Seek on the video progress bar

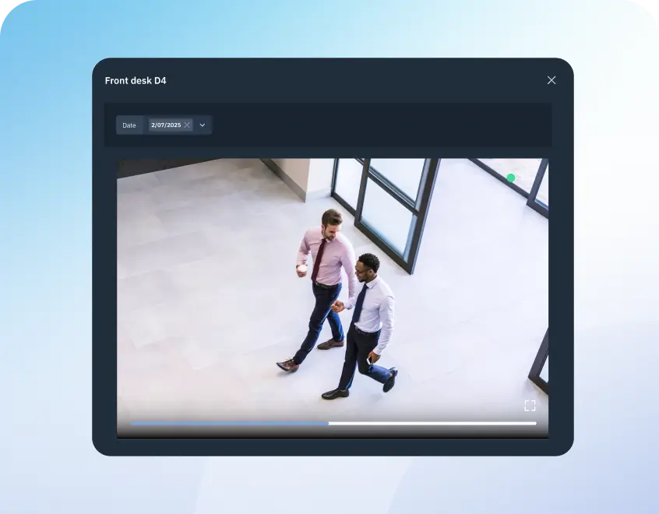click(333, 424)
